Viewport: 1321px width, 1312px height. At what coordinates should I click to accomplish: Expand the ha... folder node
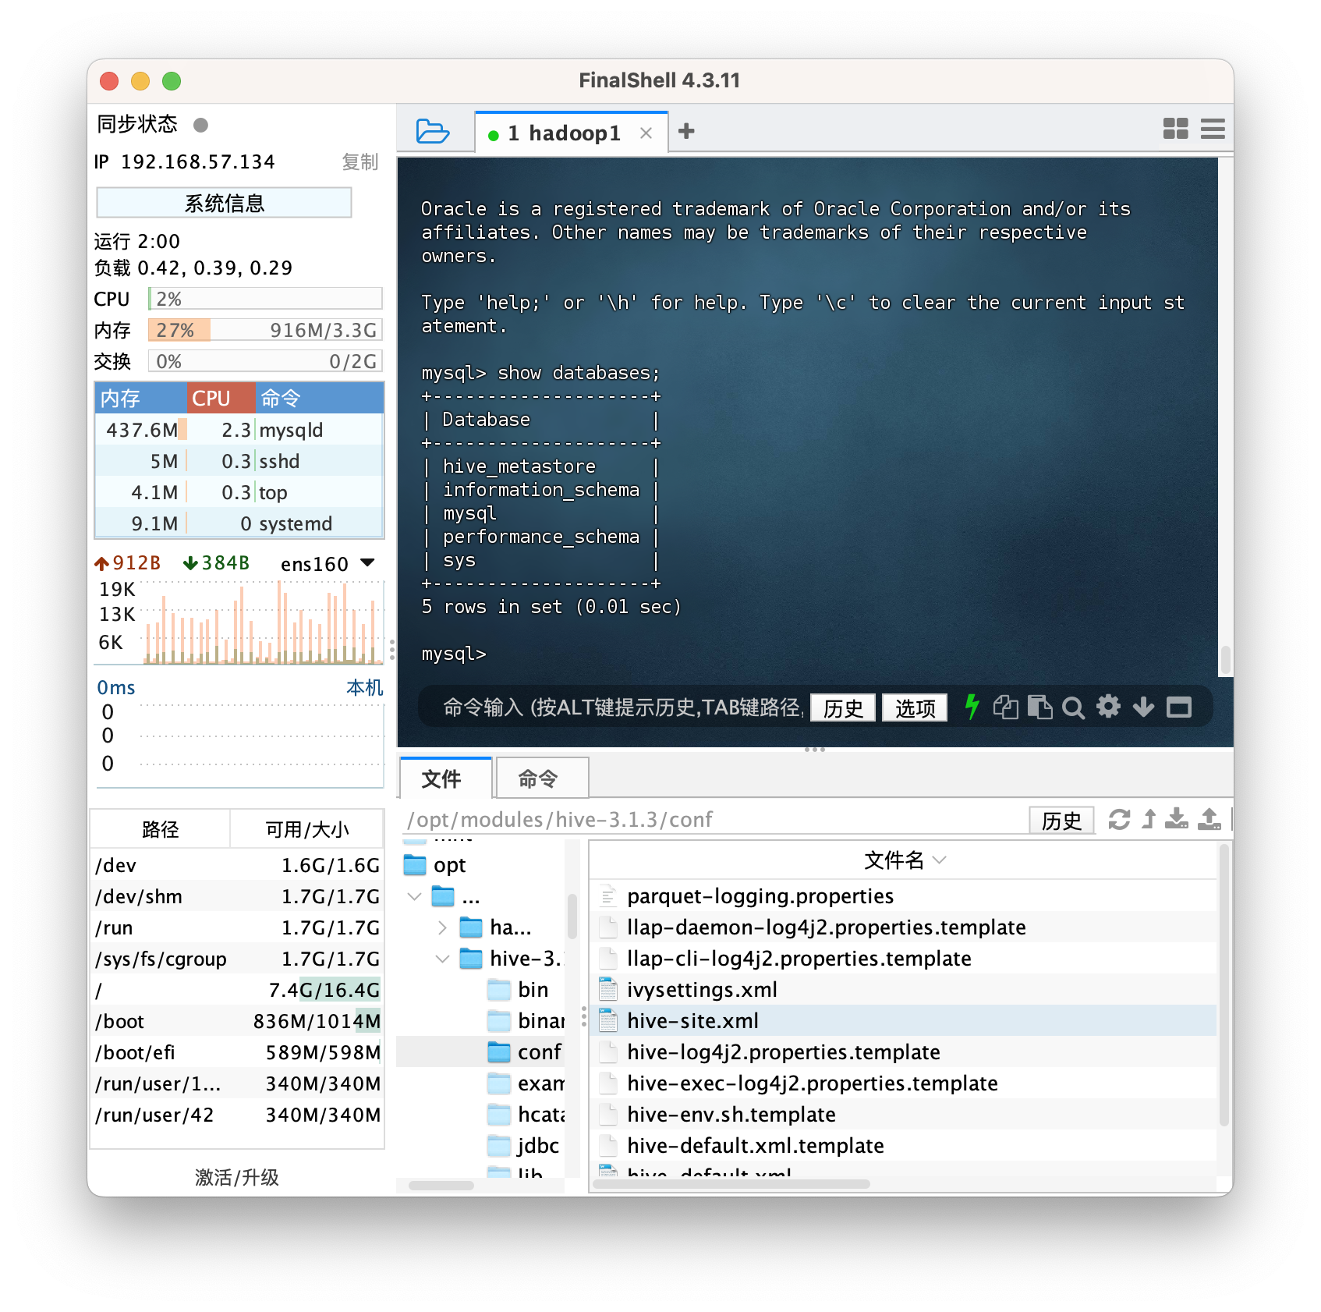(442, 927)
